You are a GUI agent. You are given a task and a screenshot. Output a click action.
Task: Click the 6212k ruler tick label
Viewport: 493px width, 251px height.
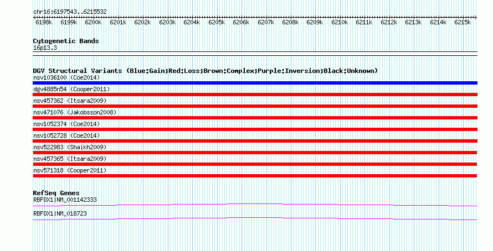tap(389, 23)
